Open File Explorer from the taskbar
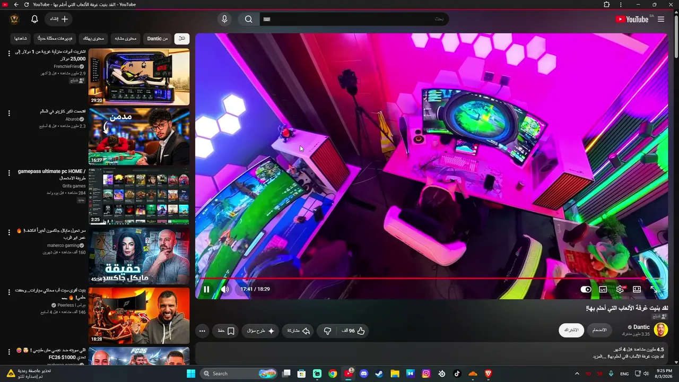The height and width of the screenshot is (382, 679). (x=395, y=374)
